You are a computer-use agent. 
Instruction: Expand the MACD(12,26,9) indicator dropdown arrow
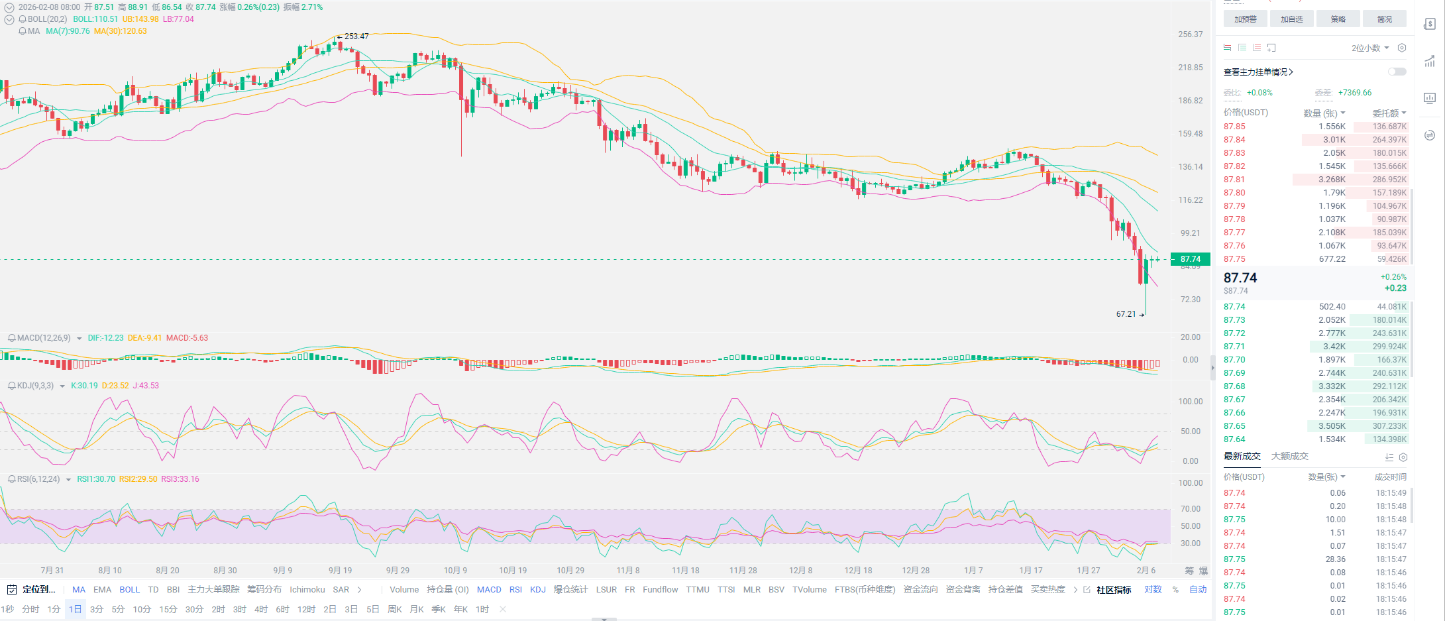pos(80,339)
